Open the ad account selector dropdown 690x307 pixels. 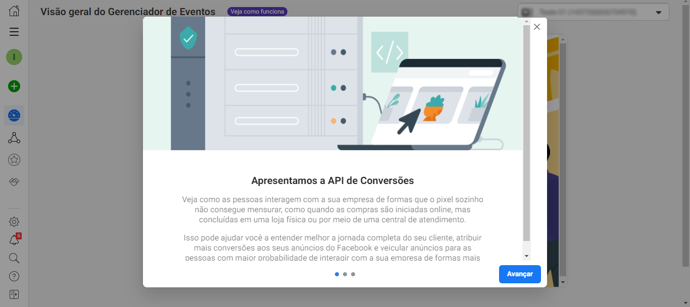[594, 12]
